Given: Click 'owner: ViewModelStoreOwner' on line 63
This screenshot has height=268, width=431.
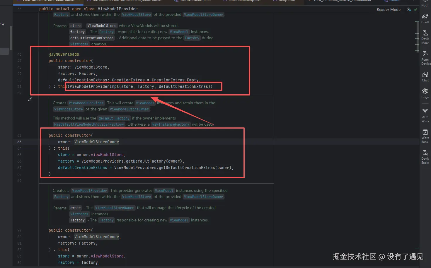Looking at the screenshot, I should click(x=88, y=142).
